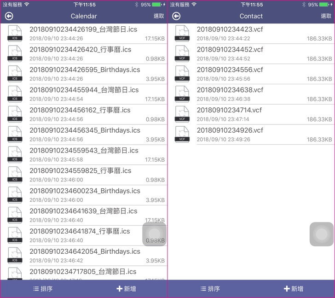Open contact file 20180910234638.vcf

point(251,94)
